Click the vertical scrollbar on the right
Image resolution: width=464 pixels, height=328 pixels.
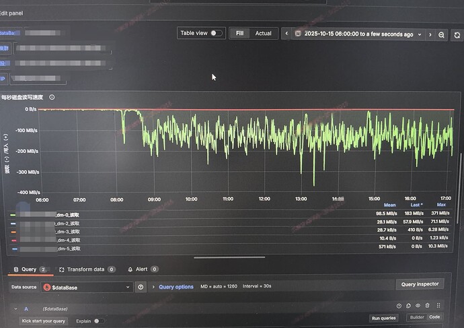point(461,188)
